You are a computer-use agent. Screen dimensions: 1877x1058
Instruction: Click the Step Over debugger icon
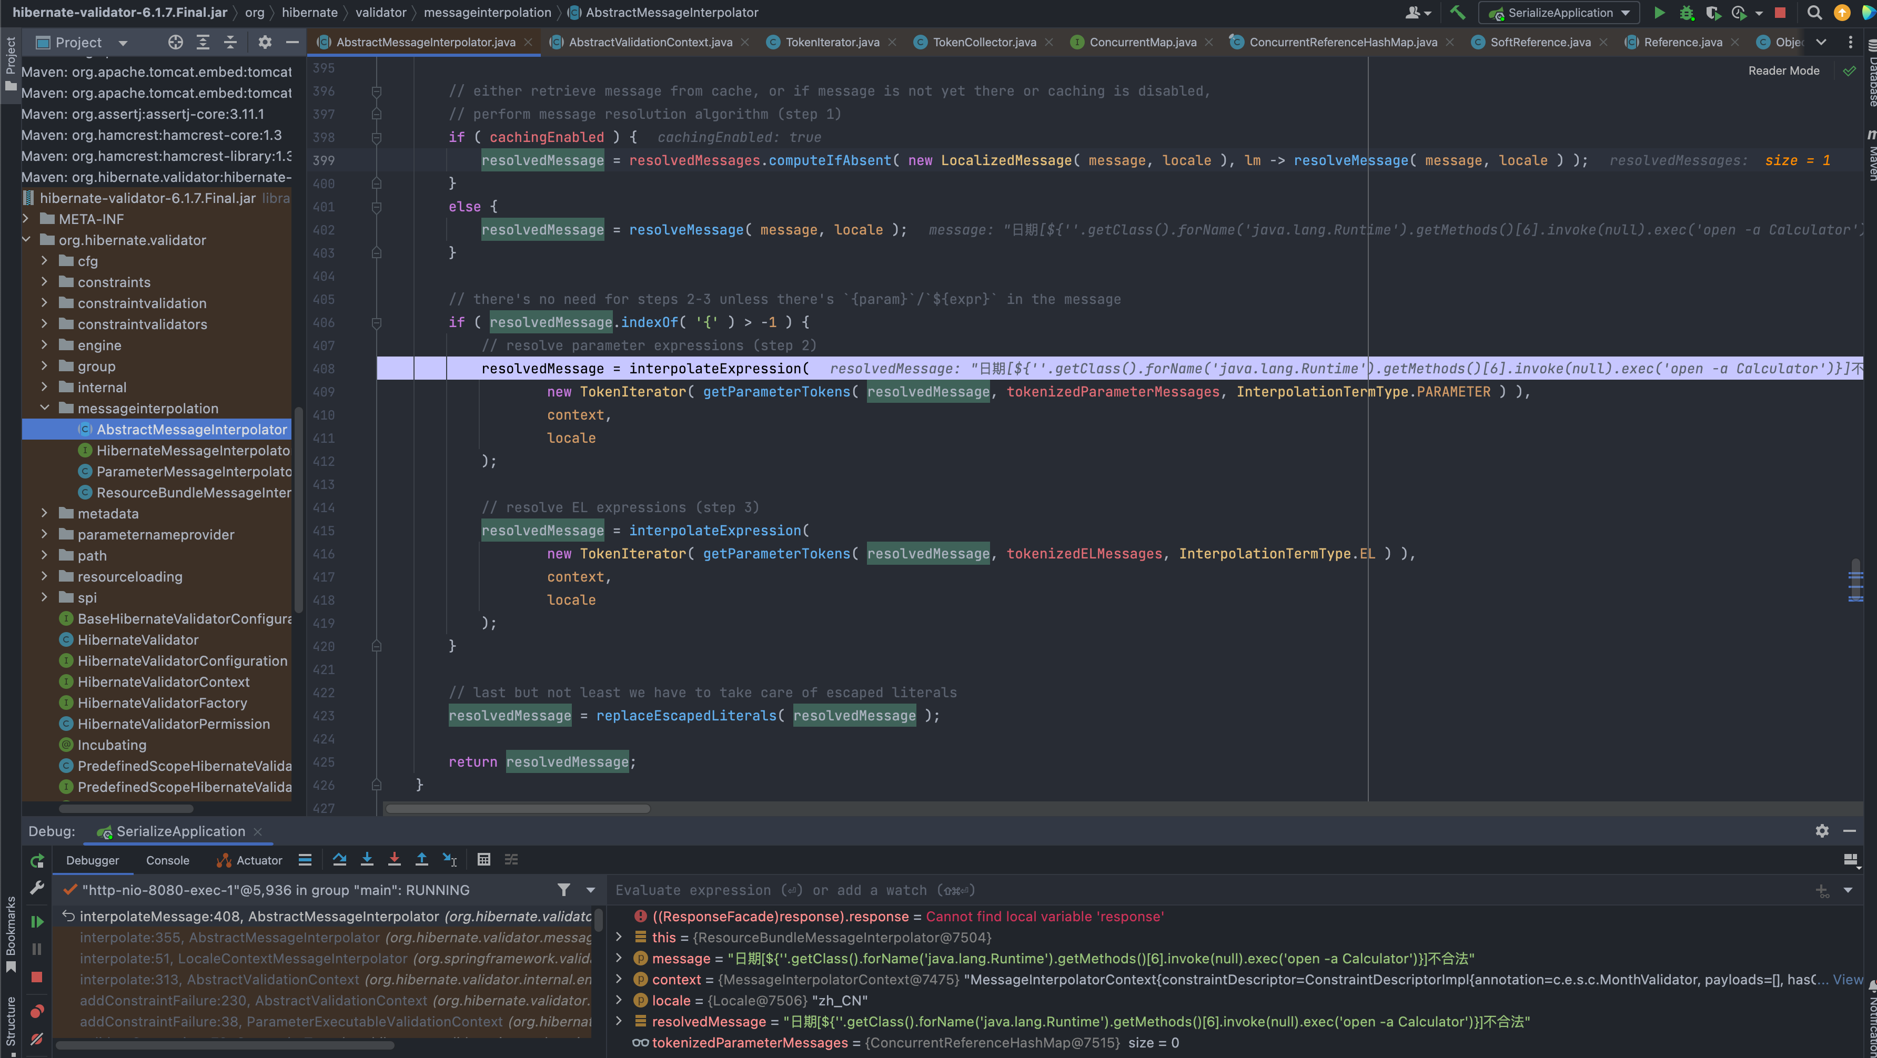[339, 859]
